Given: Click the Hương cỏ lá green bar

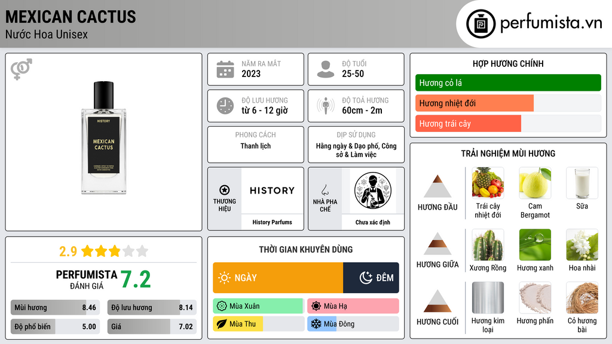Looking at the screenshot, I should [508, 82].
